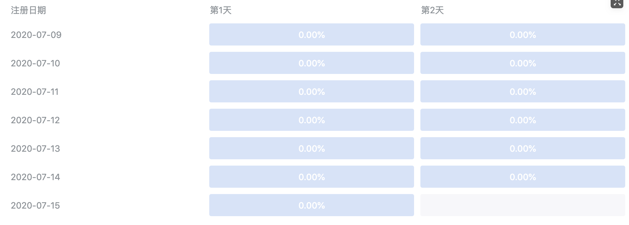Select the 2020-07-15 date row label
The image size is (629, 225).
click(35, 205)
